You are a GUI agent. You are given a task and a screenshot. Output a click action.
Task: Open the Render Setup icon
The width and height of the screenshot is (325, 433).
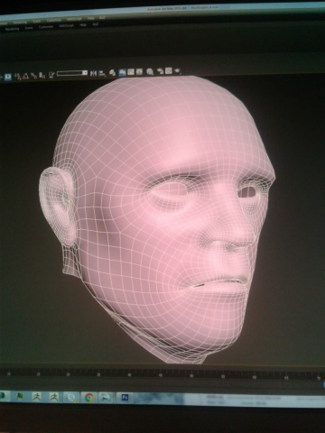(x=160, y=71)
